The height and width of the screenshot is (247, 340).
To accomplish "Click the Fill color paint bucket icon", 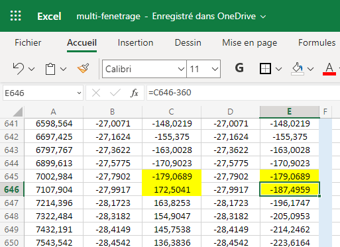I will click(298, 69).
